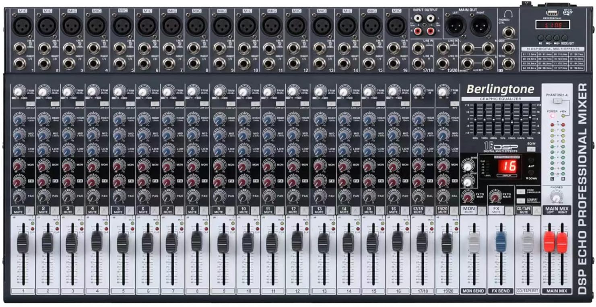Image resolution: width=596 pixels, height=307 pixels.
Task: Mute the CD/TAPE channel
Action: point(524,210)
